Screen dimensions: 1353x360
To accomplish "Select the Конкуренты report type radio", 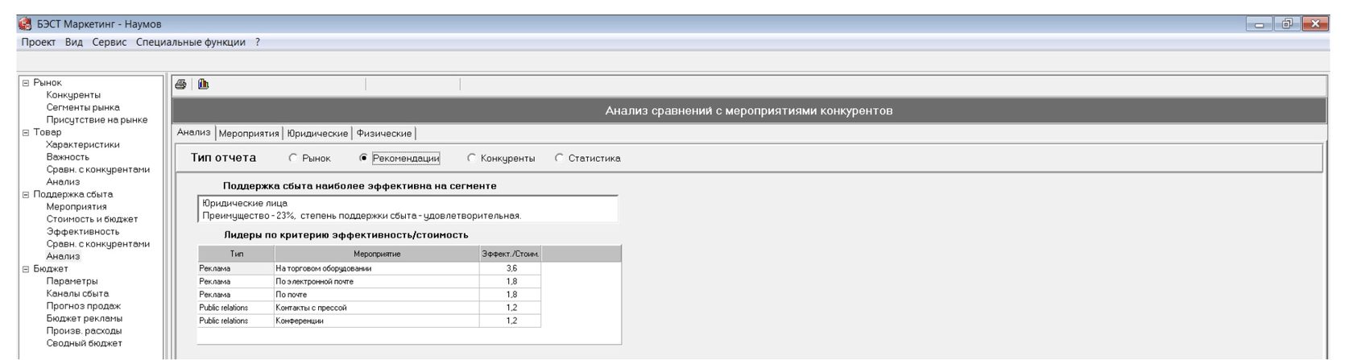I will pos(472,159).
